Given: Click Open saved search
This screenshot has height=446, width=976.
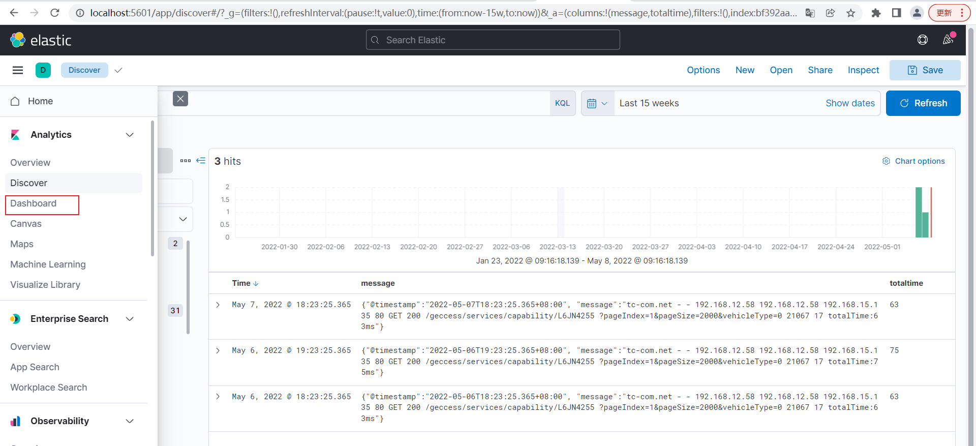Looking at the screenshot, I should [x=781, y=70].
